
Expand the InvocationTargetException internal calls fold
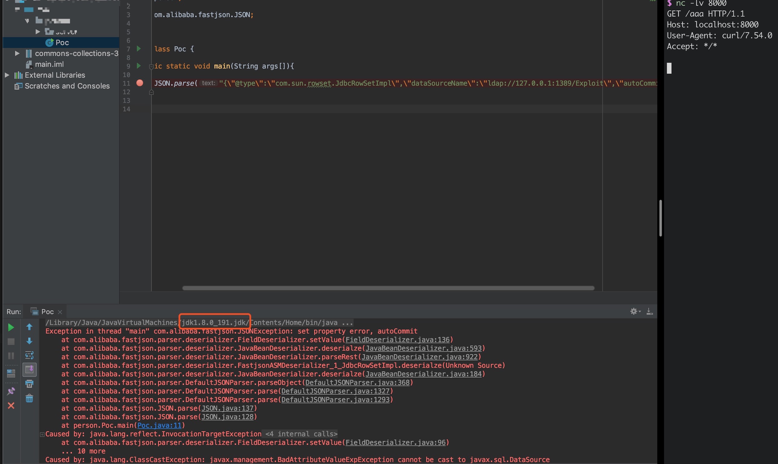(x=42, y=434)
